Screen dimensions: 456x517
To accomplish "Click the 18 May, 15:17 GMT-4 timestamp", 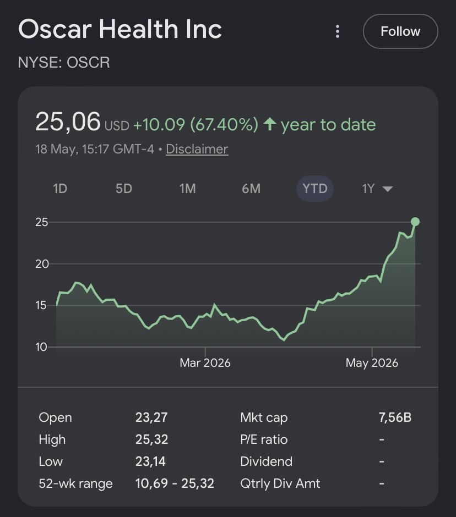I will pos(95,149).
